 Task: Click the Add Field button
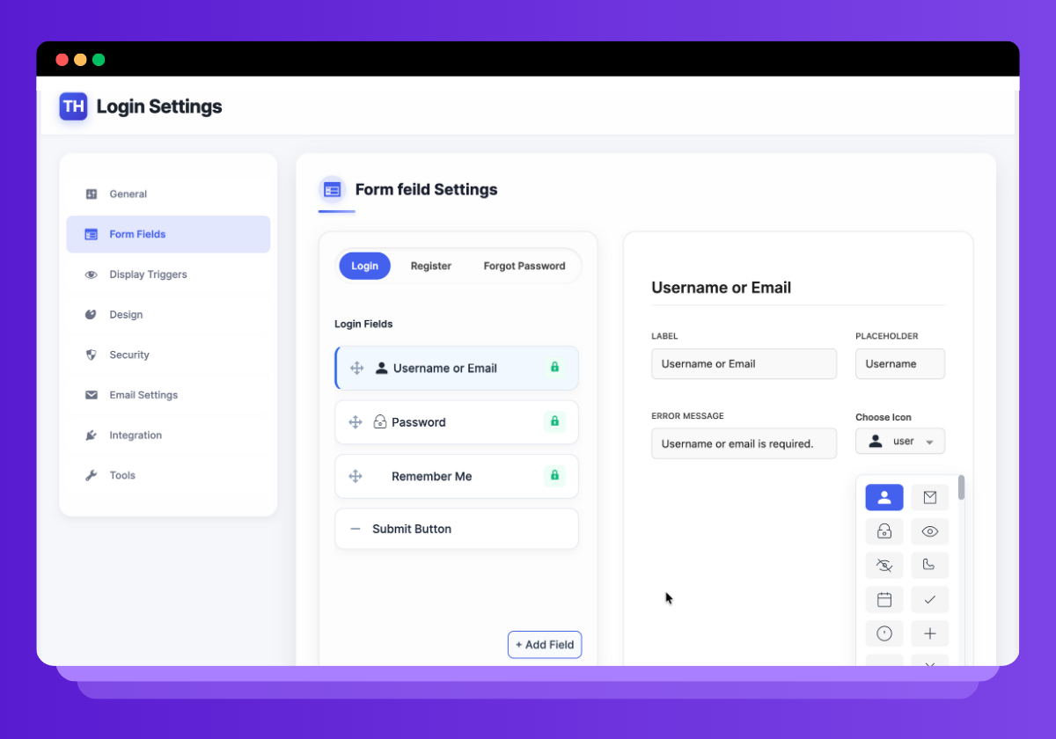[x=545, y=645]
